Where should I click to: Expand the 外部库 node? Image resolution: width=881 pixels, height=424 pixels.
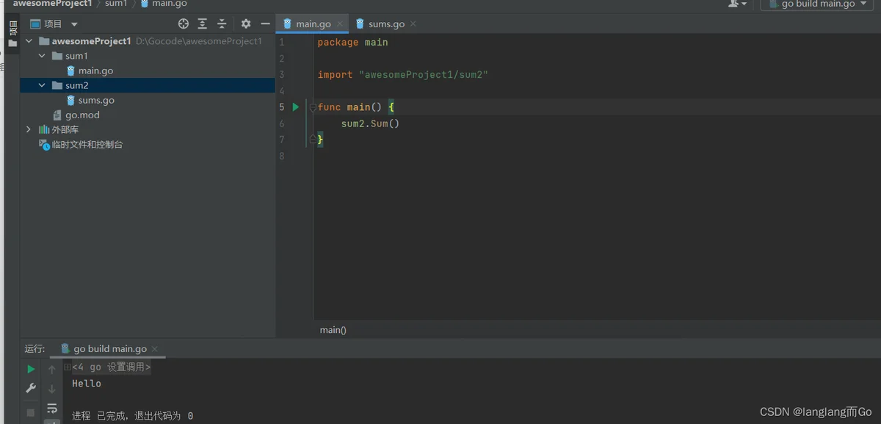coord(29,129)
